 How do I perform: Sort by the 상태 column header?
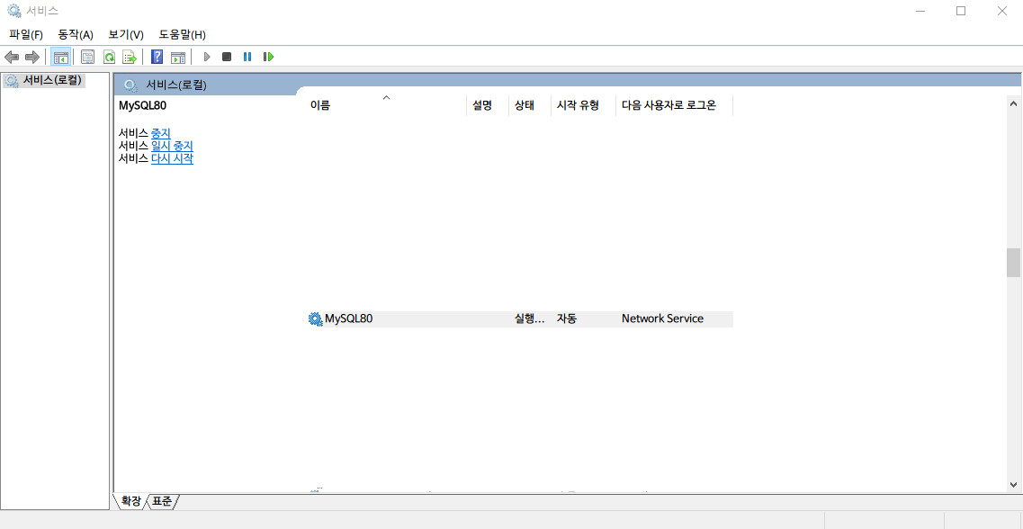[529, 105]
